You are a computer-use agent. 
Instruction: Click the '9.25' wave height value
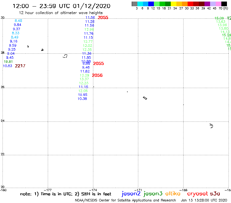click(12, 50)
